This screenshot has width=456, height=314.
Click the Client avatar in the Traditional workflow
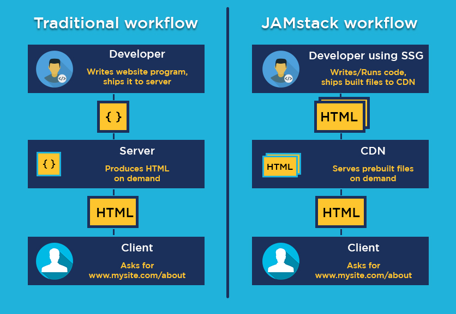(54, 261)
